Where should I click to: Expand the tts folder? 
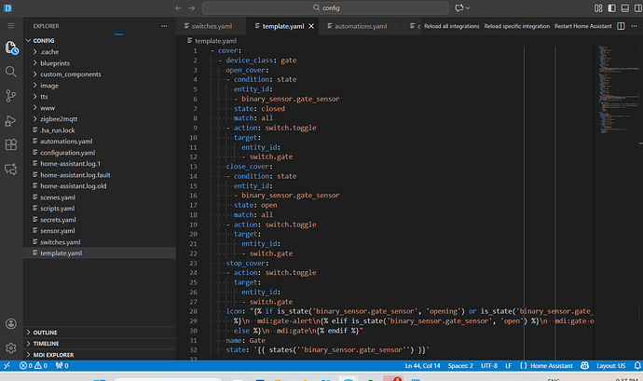[100, 96]
